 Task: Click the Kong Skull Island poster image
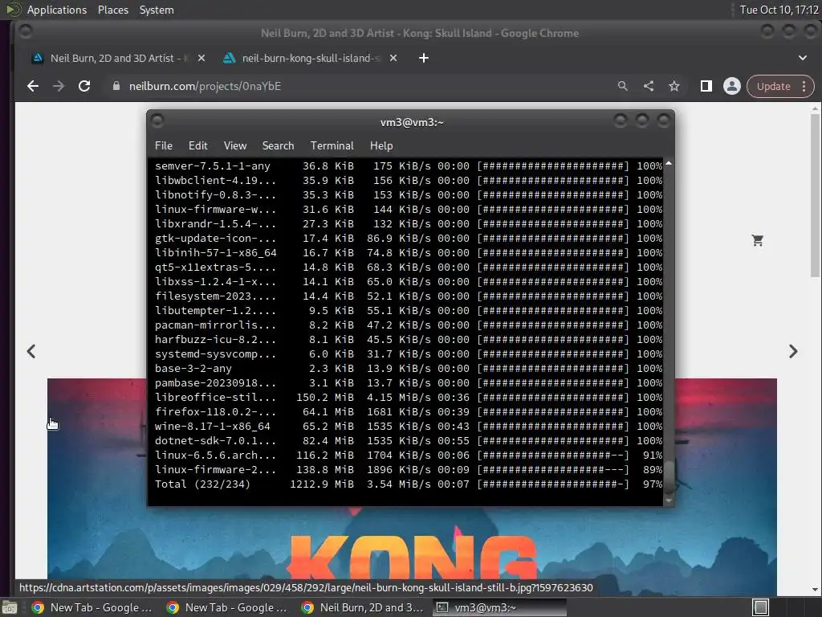point(412,545)
